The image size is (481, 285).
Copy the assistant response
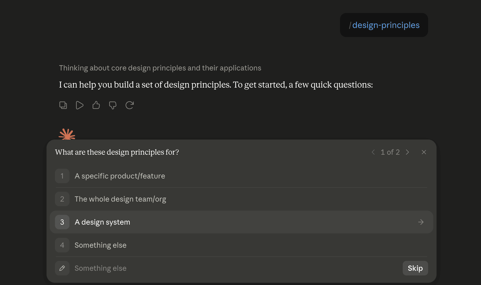click(x=63, y=105)
